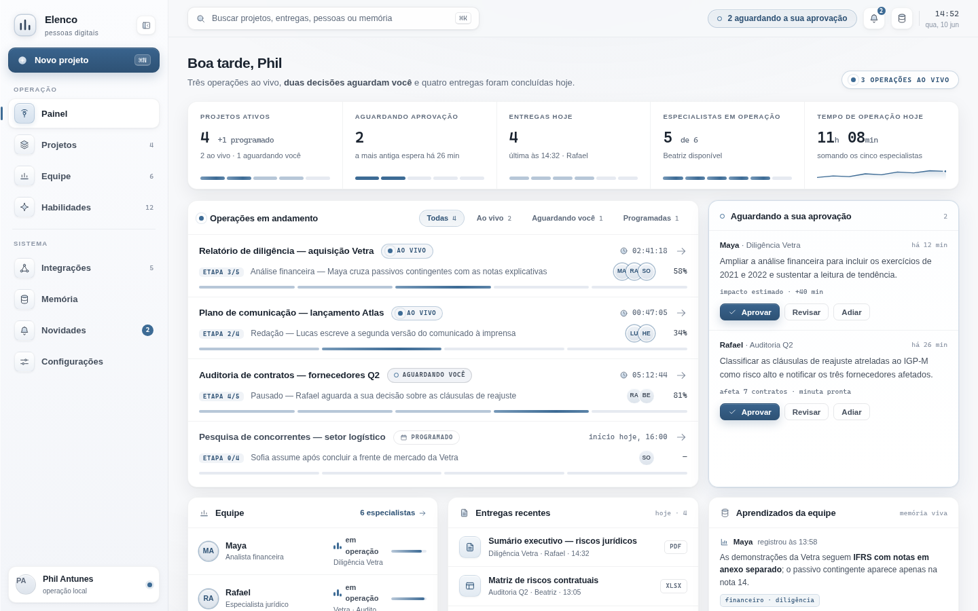
Task: Open the notifications bell icon
Action: coord(874,18)
